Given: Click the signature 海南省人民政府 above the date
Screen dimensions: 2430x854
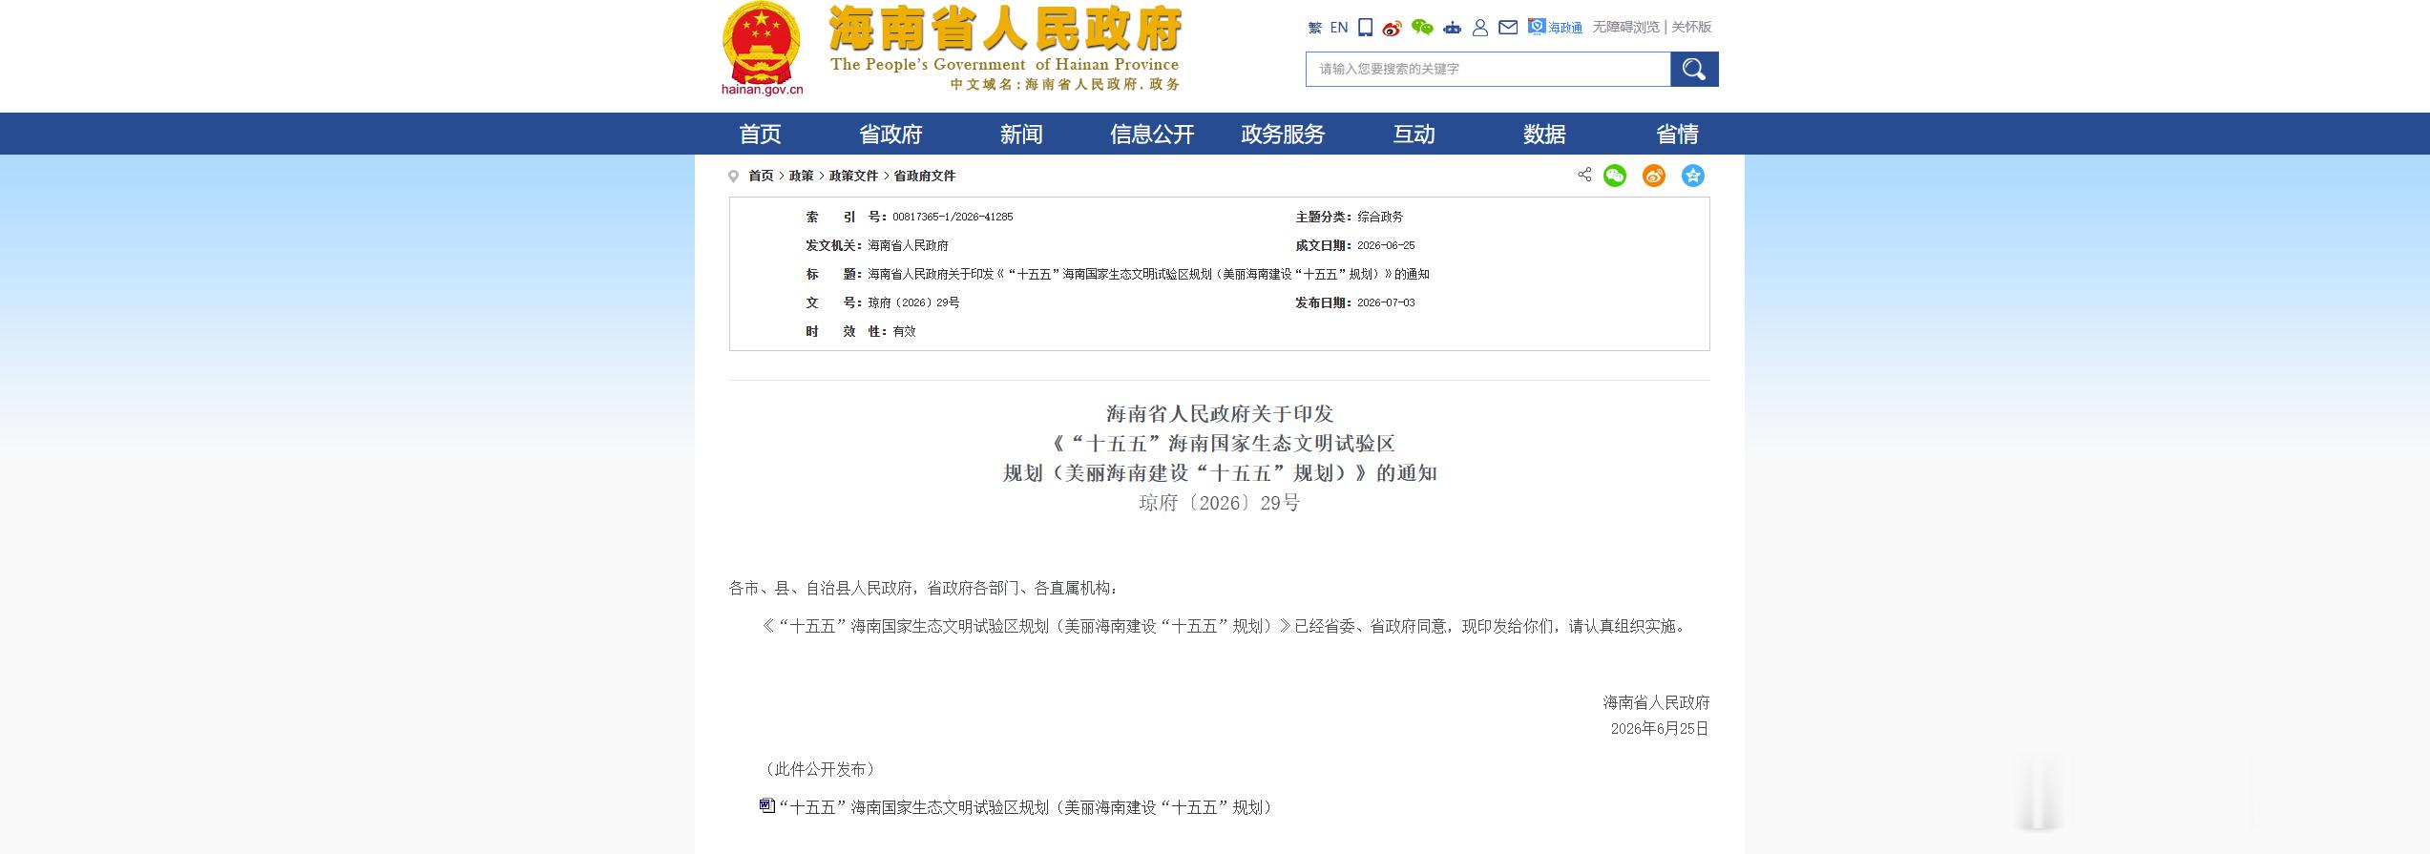Looking at the screenshot, I should click(1656, 703).
